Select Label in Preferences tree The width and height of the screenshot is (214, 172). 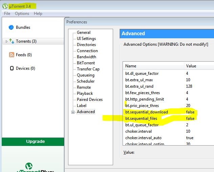click(82, 106)
